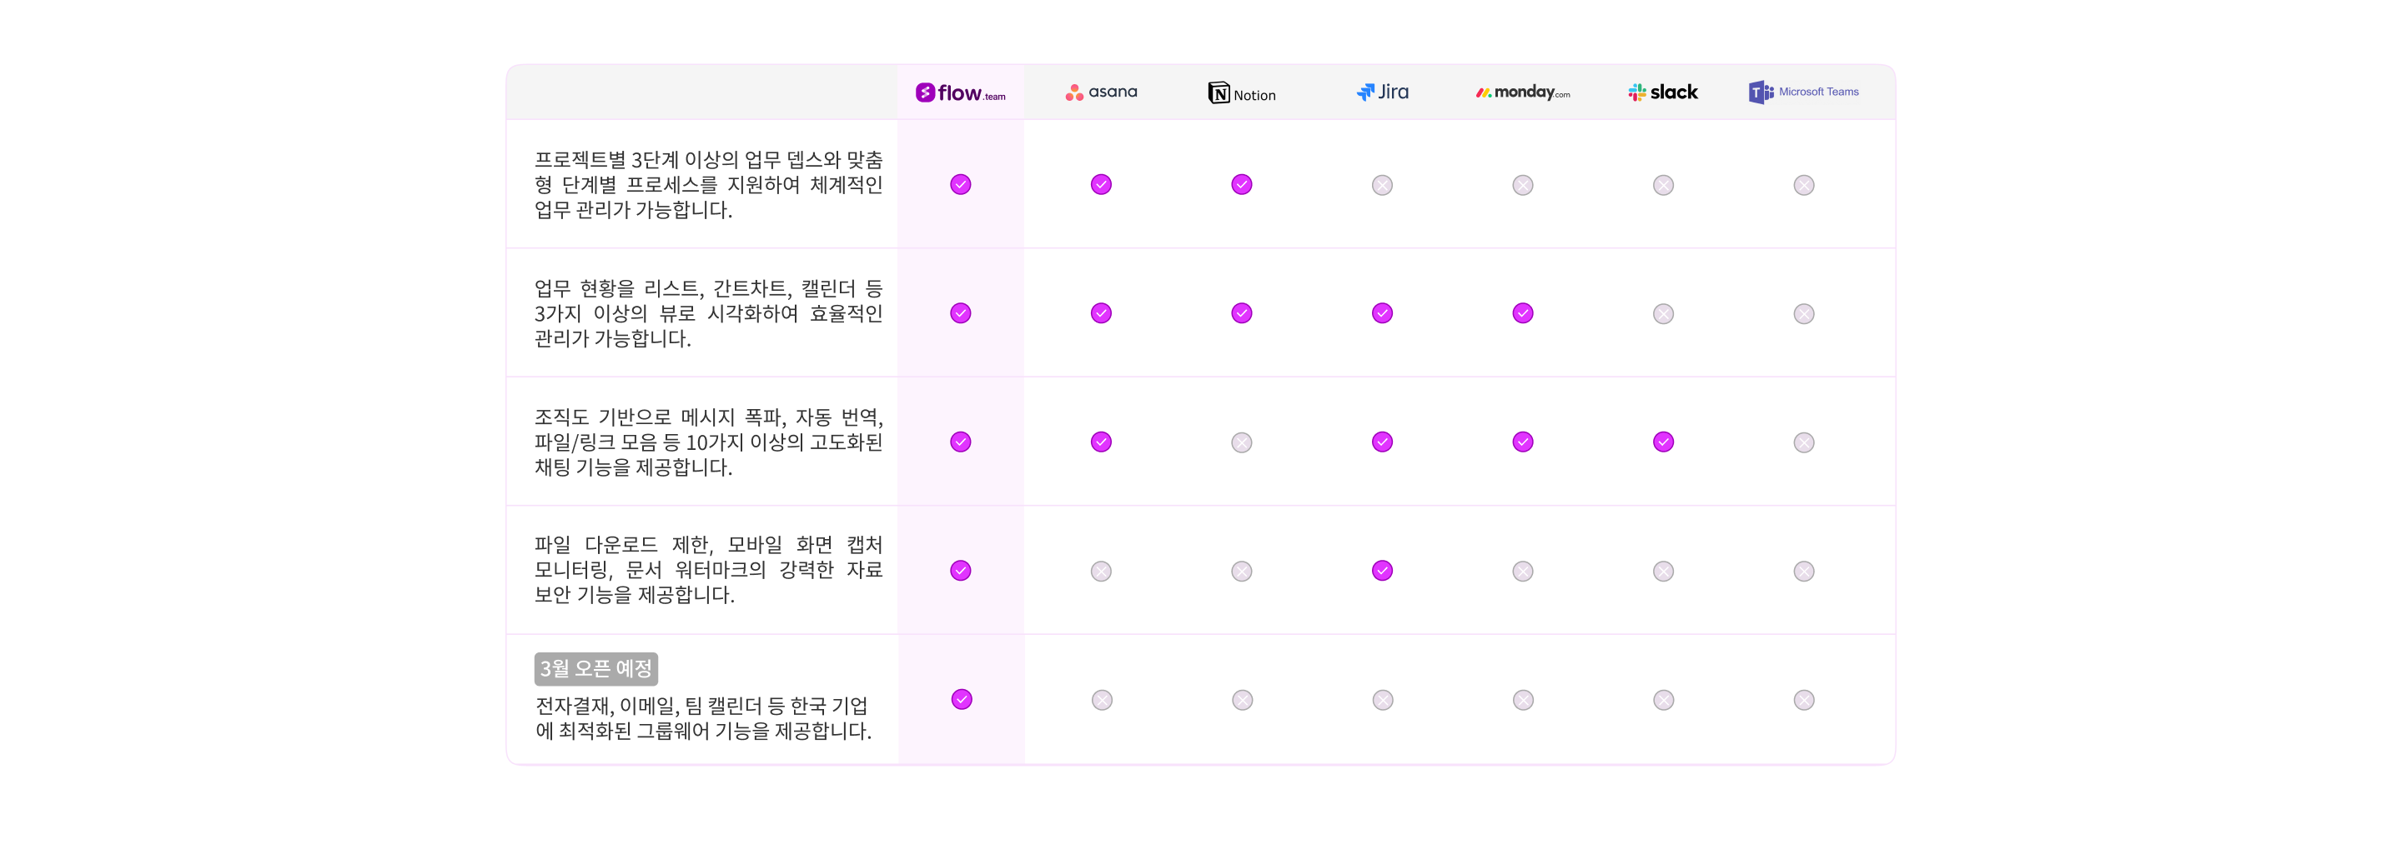Screen dimensions: 2402x864
Task: Click the asana logo in header
Action: pyautogui.click(x=1101, y=92)
